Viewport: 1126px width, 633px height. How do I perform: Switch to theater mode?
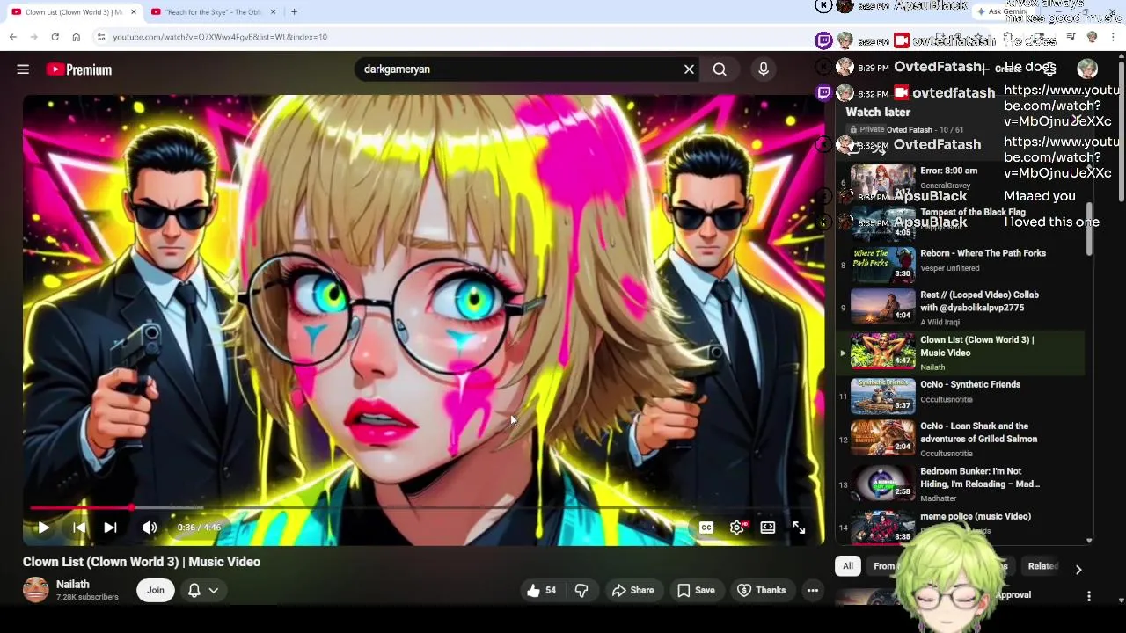click(x=768, y=527)
